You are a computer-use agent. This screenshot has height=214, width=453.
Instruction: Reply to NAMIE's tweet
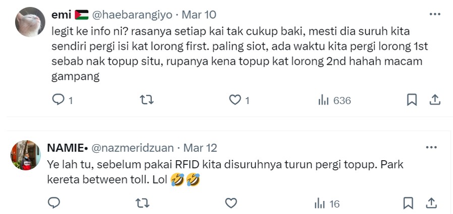pyautogui.click(x=54, y=203)
